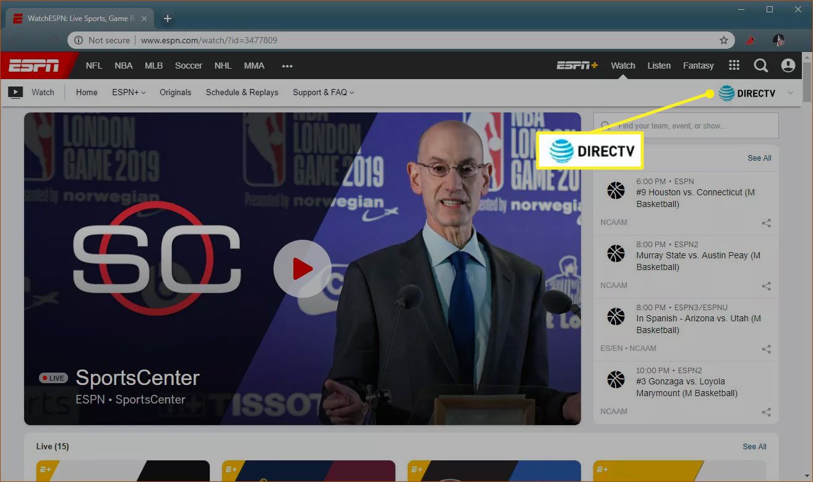Click See All for the Live (15) section
This screenshot has height=482, width=813.
pos(754,447)
